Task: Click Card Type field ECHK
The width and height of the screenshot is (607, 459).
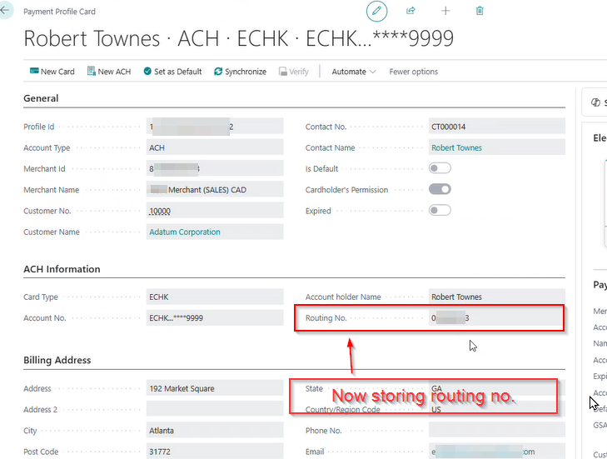Action: tap(215, 297)
